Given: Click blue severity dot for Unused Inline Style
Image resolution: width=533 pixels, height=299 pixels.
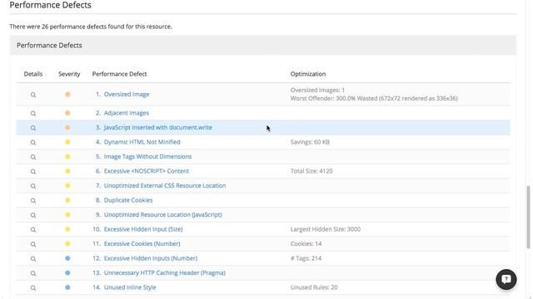Looking at the screenshot, I should [x=67, y=287].
